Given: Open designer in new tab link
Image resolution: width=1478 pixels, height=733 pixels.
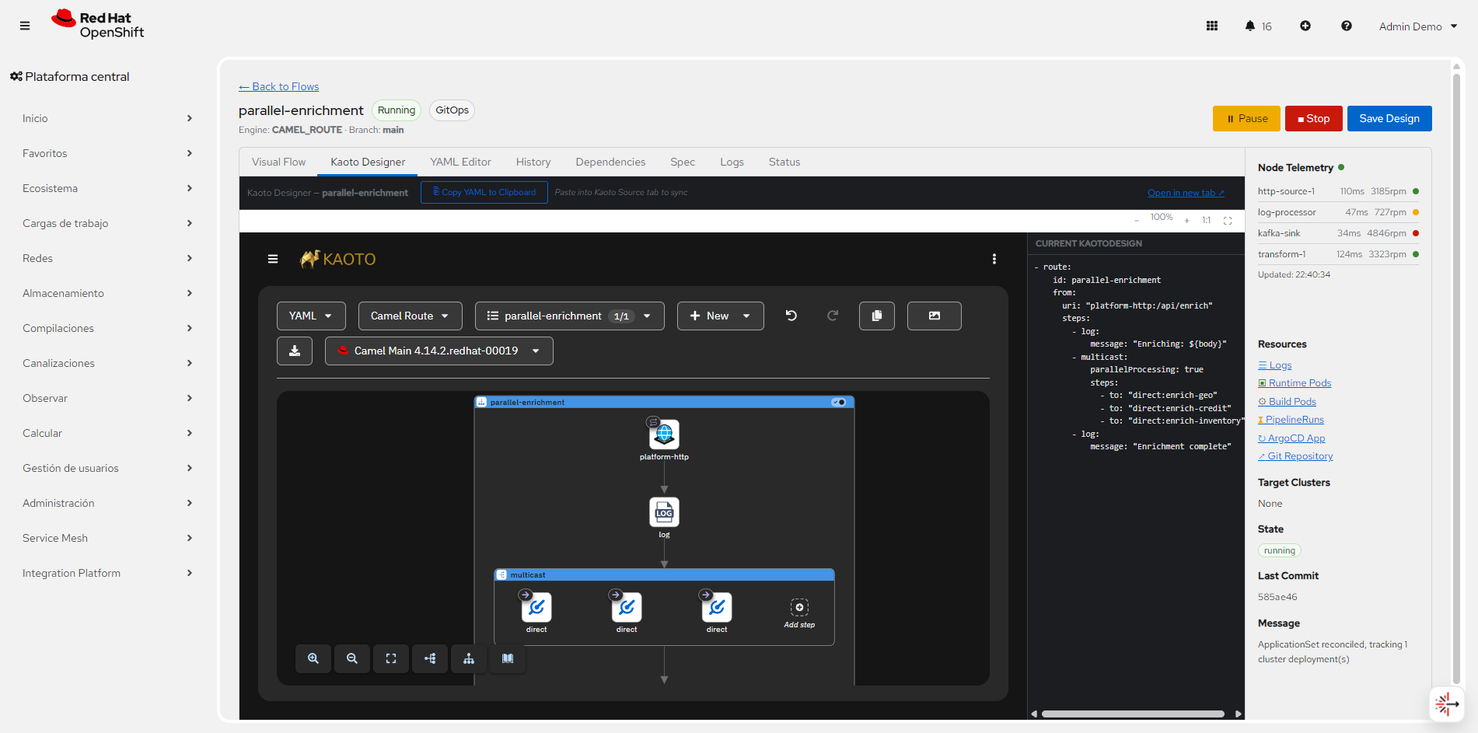Looking at the screenshot, I should (1186, 193).
